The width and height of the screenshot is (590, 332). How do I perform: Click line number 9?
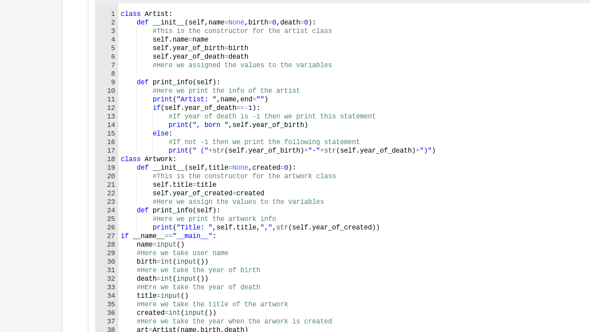[111, 82]
